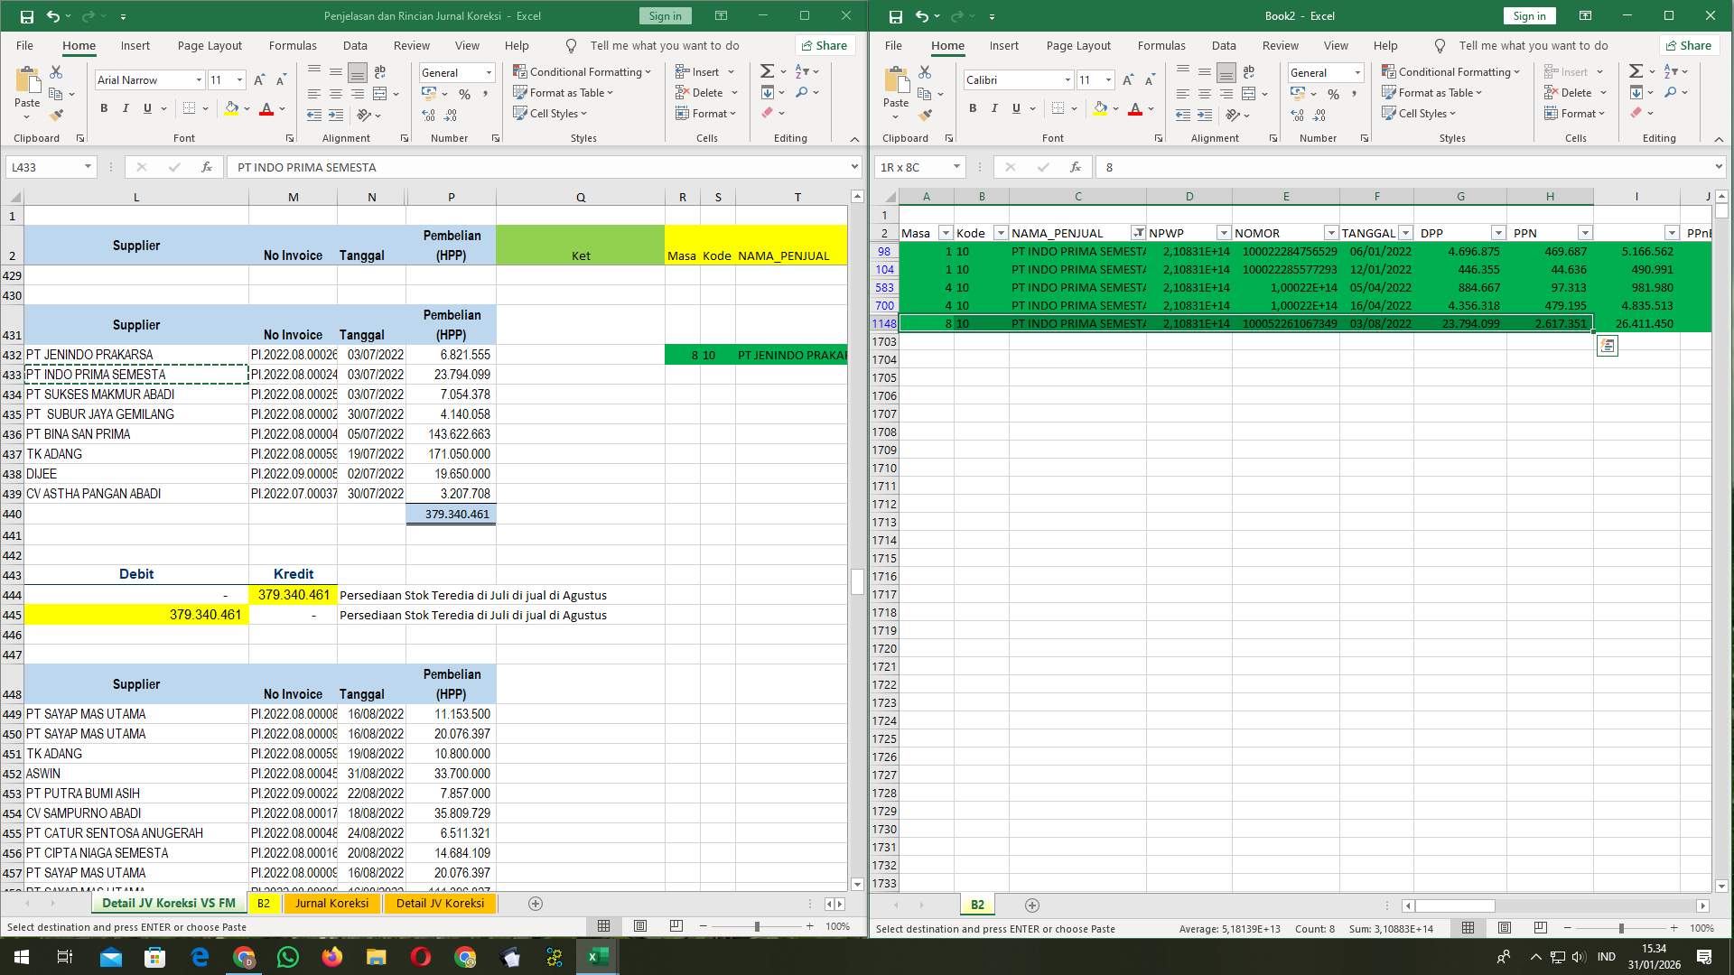
Task: Open the NAMA_PENJUAL column filter dropdown
Action: (x=1138, y=232)
